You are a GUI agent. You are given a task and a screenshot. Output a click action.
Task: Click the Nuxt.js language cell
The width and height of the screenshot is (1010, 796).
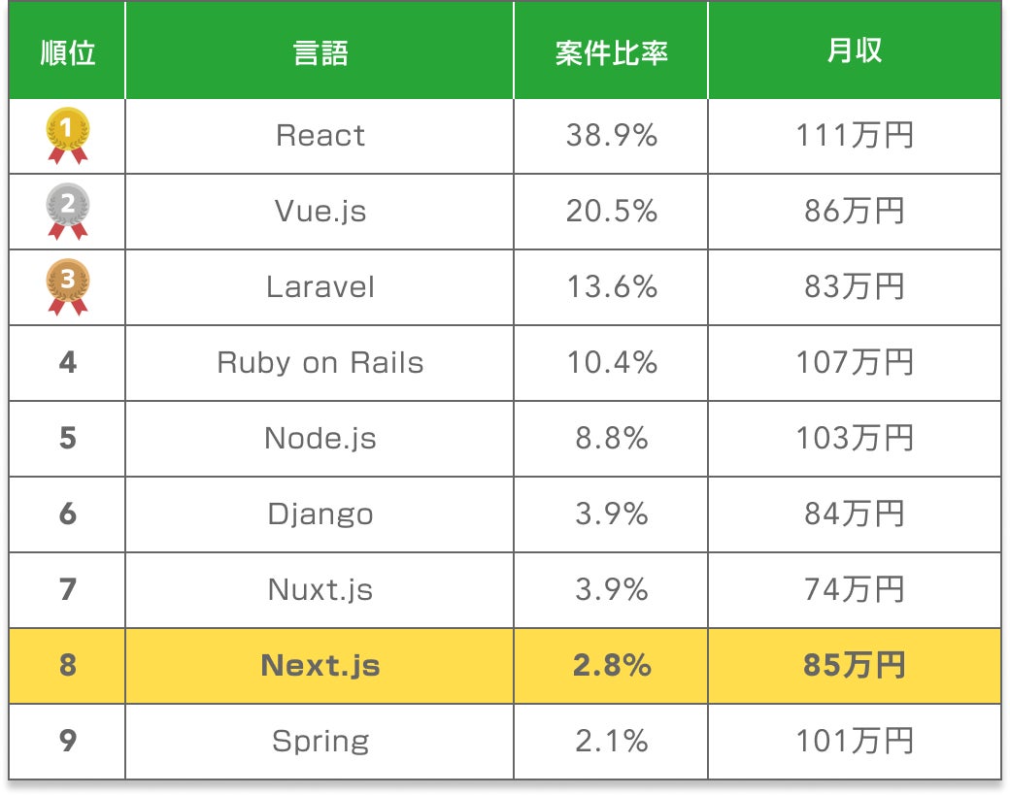click(x=320, y=590)
